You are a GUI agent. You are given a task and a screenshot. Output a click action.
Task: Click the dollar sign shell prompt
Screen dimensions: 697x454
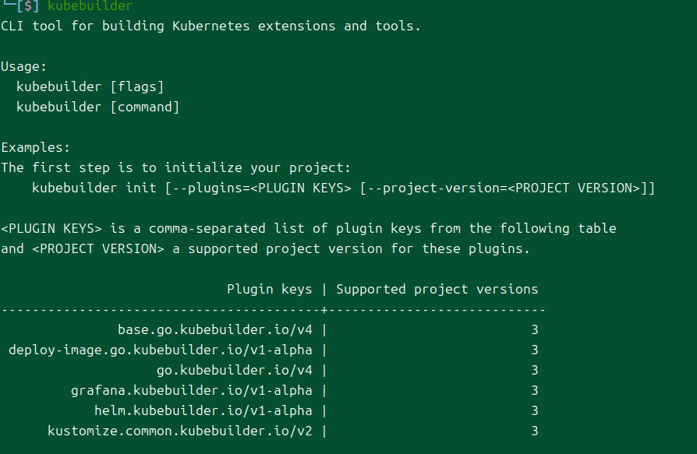(x=28, y=5)
